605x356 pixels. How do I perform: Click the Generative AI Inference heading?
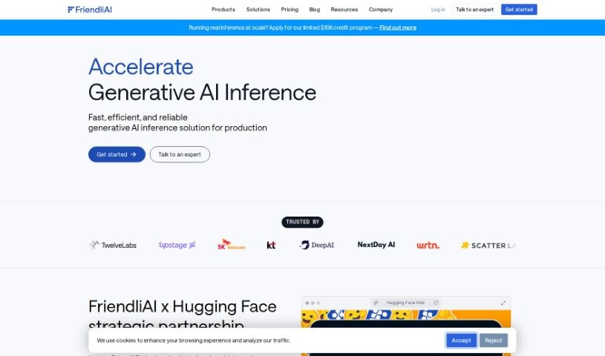pyautogui.click(x=202, y=93)
